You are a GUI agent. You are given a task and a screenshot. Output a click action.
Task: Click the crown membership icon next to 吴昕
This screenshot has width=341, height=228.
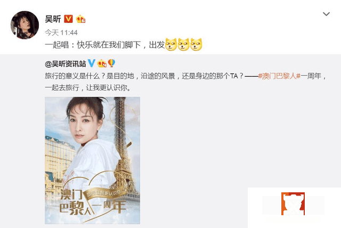coord(80,19)
